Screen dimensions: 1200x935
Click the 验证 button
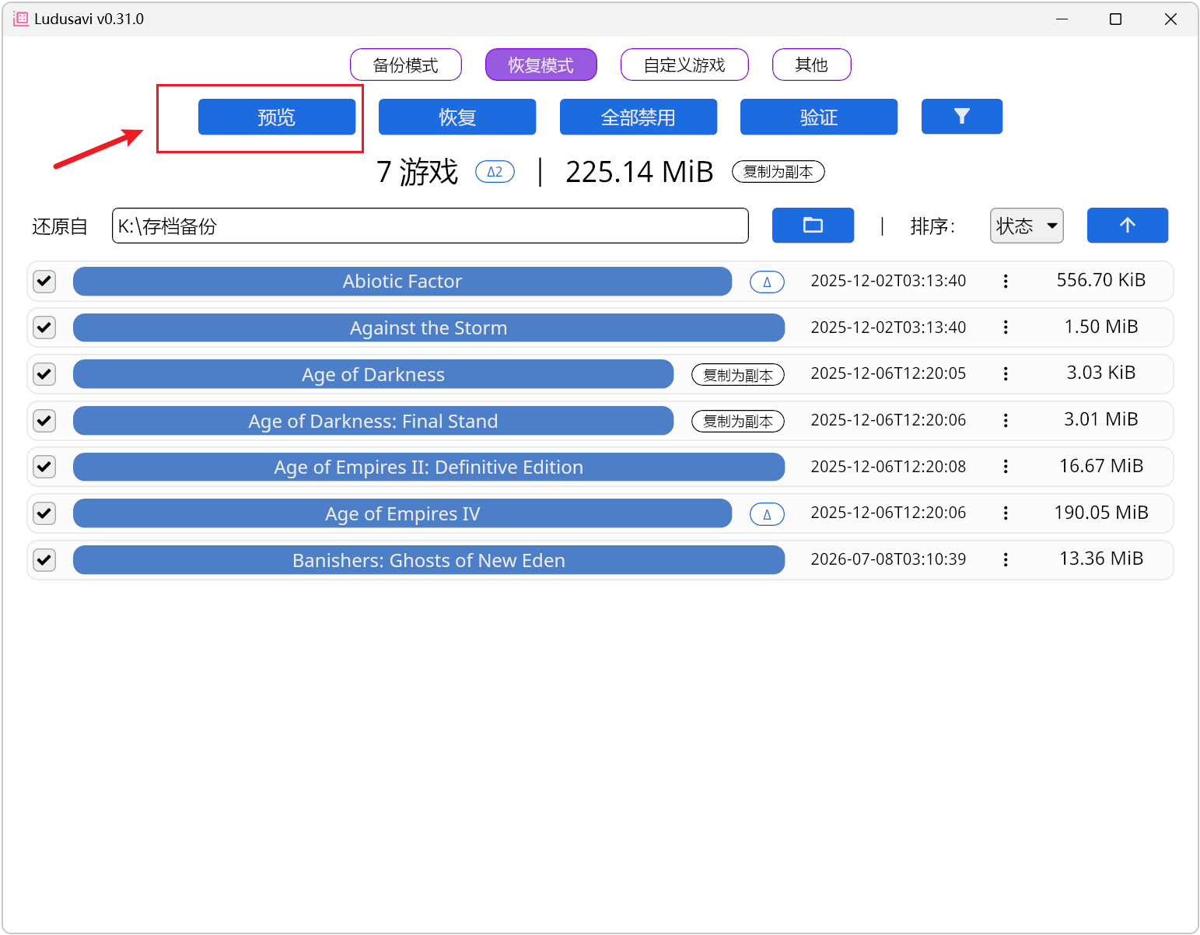[x=819, y=117]
